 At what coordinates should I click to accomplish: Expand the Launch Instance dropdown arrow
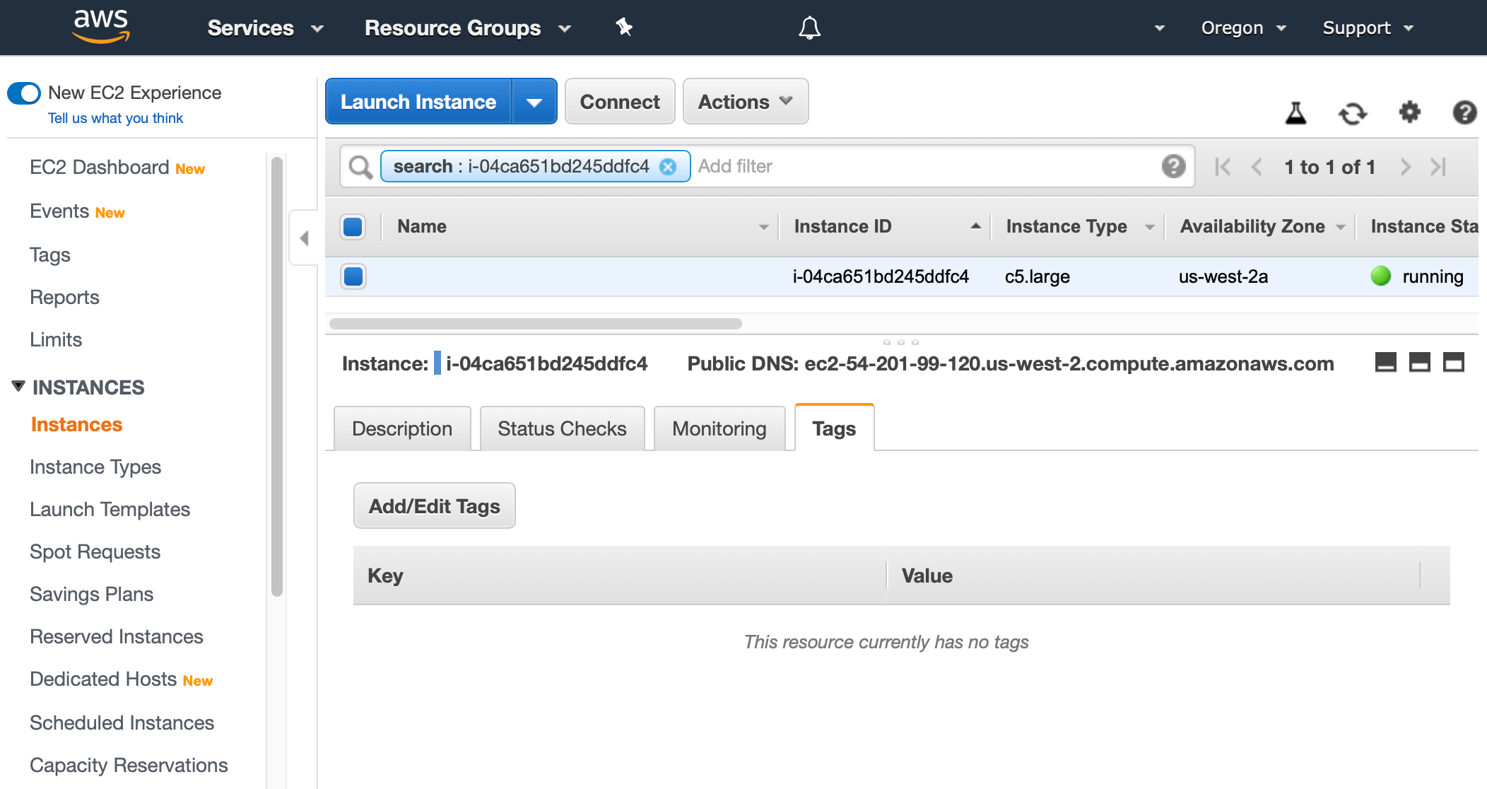pyautogui.click(x=535, y=101)
